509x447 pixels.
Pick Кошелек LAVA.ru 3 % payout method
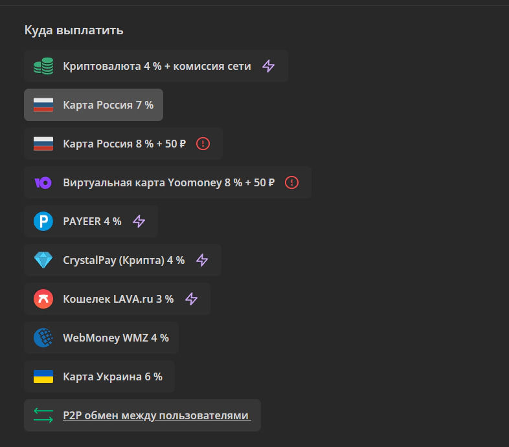coord(118,299)
